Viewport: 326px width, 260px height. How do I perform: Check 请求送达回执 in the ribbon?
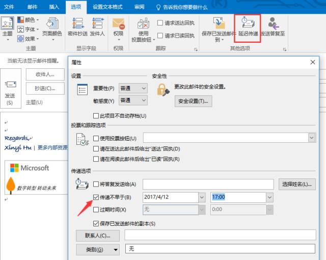[160, 22]
